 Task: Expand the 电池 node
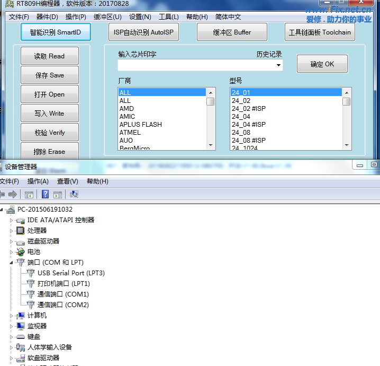(11, 252)
